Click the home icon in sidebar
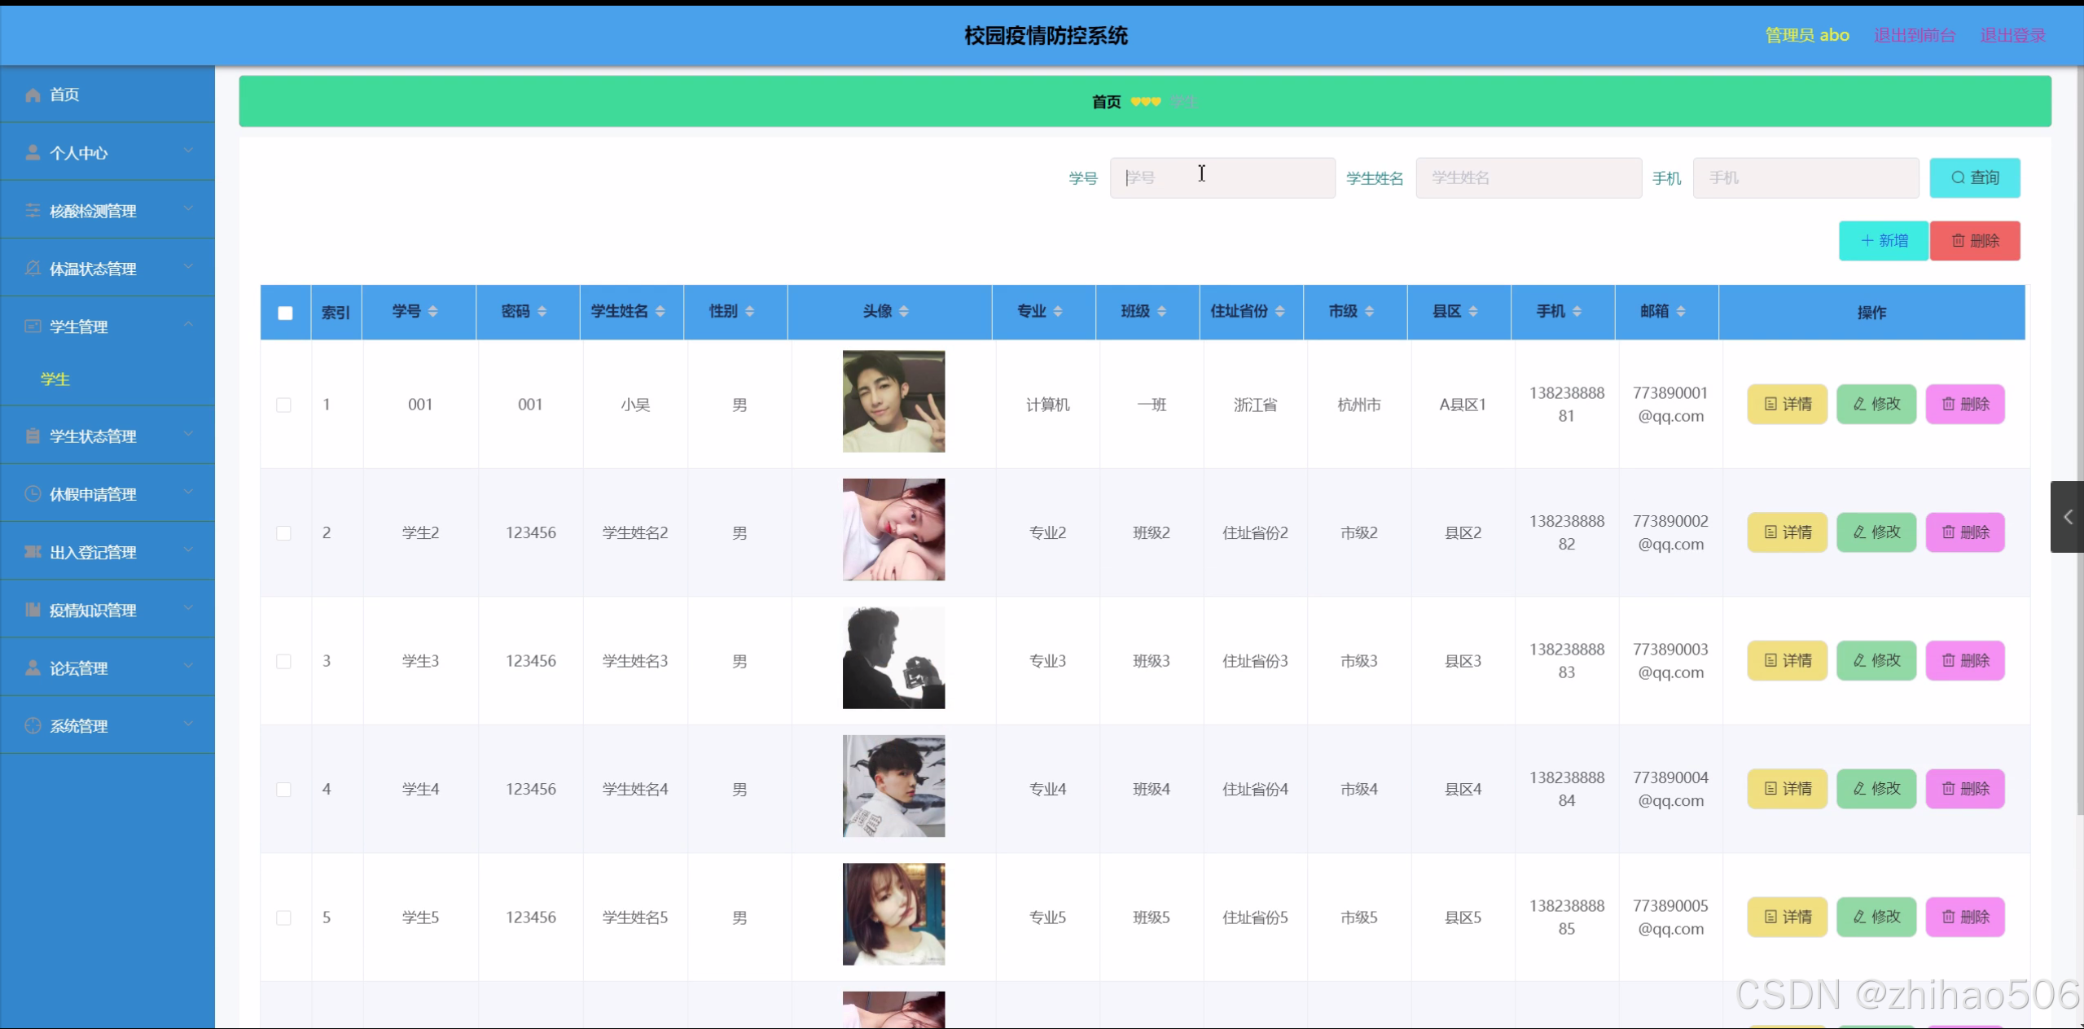This screenshot has width=2084, height=1029. click(x=33, y=95)
